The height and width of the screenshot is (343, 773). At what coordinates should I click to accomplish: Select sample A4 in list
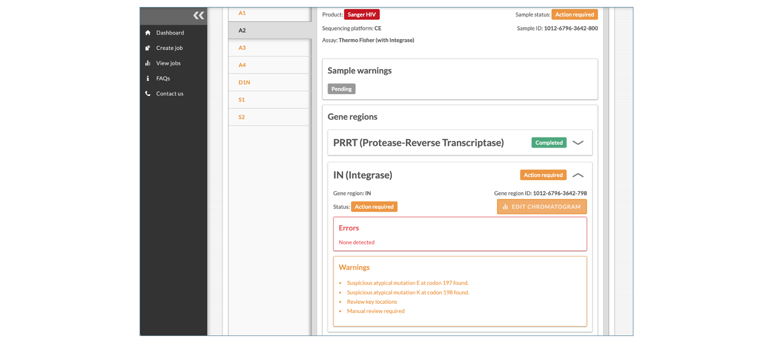(269, 65)
